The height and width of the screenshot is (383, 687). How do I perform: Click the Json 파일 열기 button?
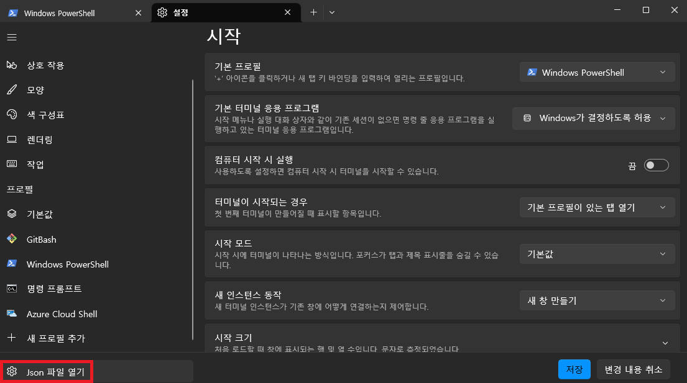(97, 372)
